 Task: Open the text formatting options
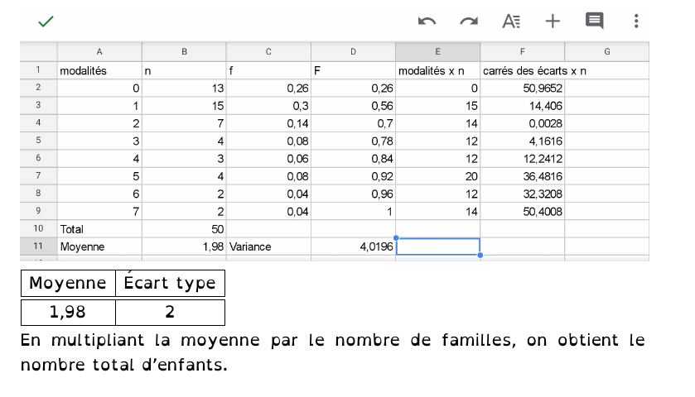click(x=511, y=22)
